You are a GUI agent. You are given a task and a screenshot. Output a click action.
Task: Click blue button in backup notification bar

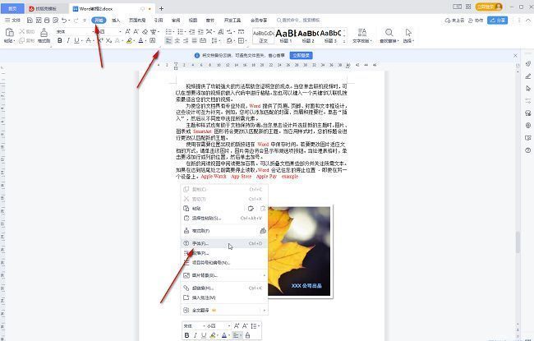click(x=301, y=55)
